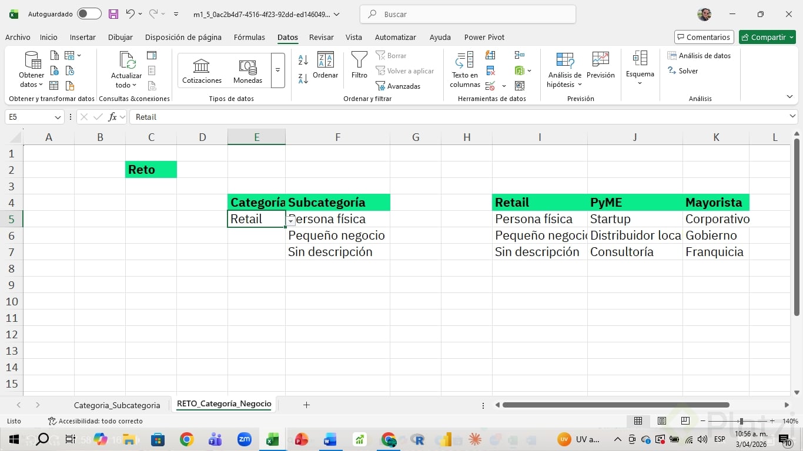Viewport: 803px width, 451px height.
Task: Open the Data Validation tool
Action: point(490,86)
